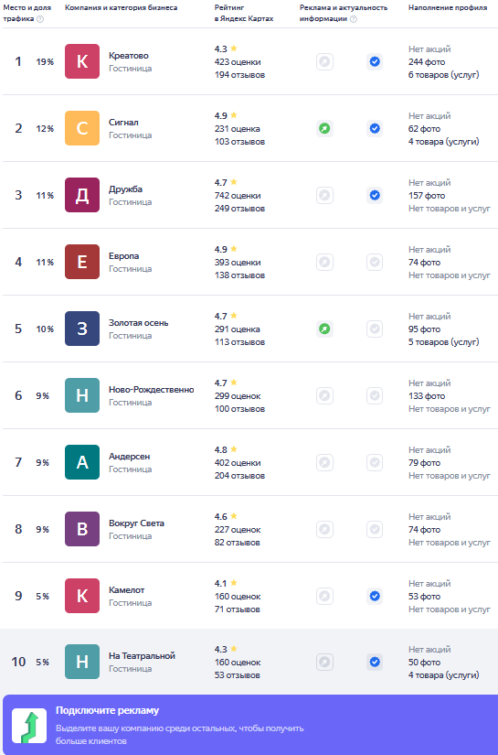
Task: Click the green arrow icon in ad banner
Action: coord(29,725)
